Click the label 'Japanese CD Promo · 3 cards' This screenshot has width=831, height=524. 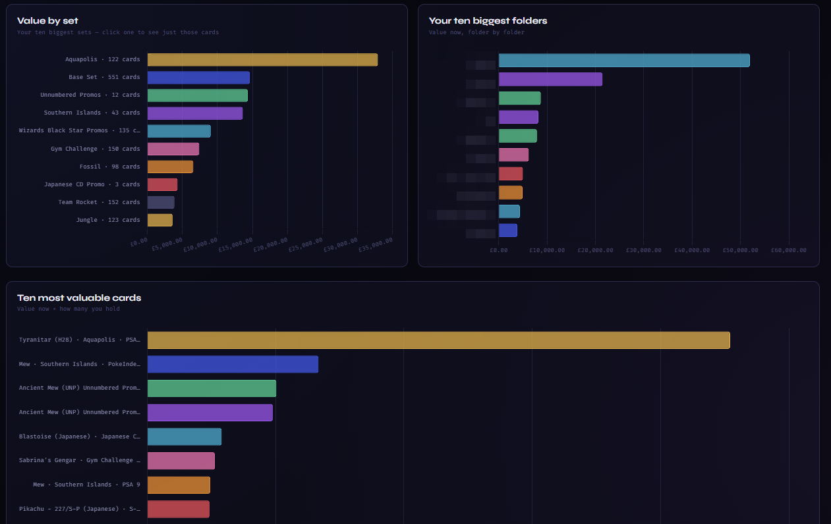tap(92, 184)
